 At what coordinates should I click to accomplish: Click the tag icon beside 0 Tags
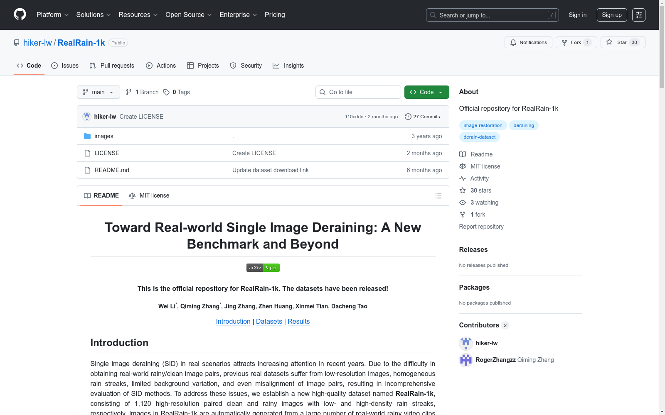[x=166, y=92]
